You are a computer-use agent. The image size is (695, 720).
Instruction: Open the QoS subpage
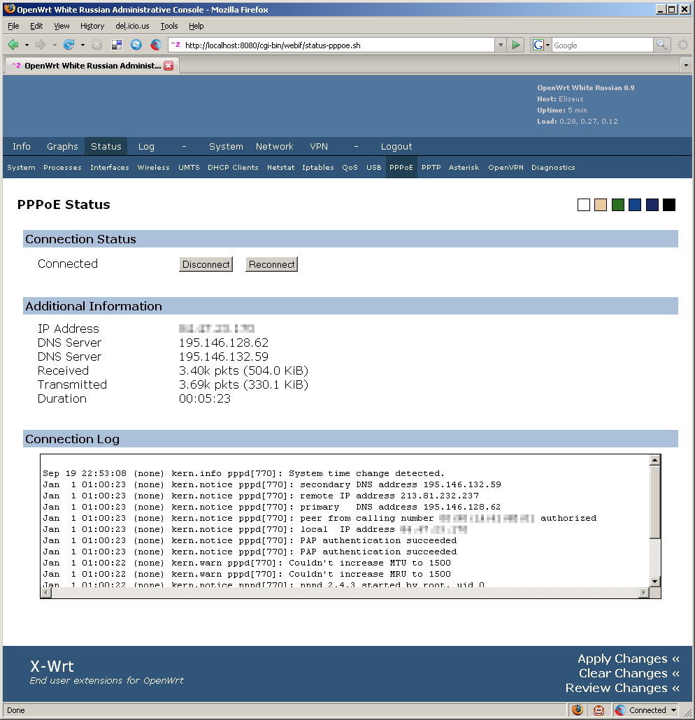pyautogui.click(x=350, y=168)
